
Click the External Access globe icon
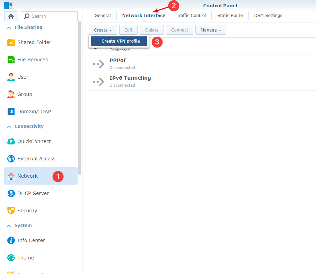click(11, 159)
